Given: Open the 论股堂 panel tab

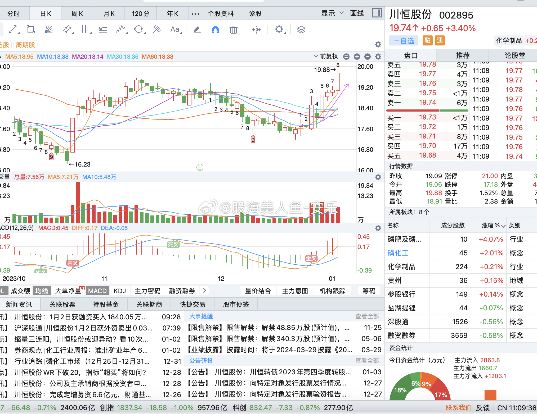Looking at the screenshot, I should (514, 56).
